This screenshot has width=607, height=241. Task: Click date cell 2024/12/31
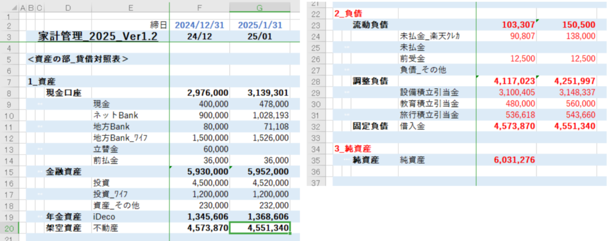point(199,25)
